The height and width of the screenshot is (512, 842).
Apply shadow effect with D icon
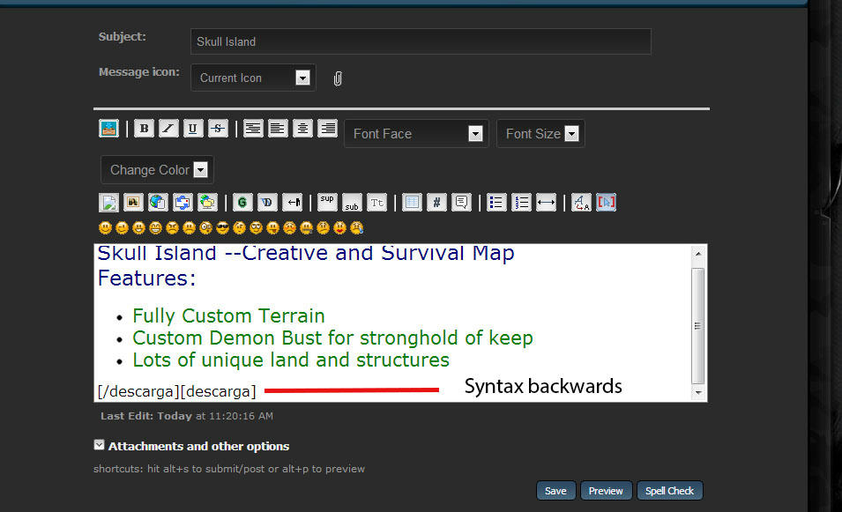click(267, 203)
